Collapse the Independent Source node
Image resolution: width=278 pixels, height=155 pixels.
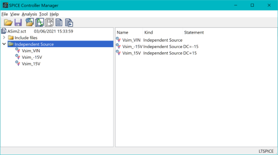(4, 44)
